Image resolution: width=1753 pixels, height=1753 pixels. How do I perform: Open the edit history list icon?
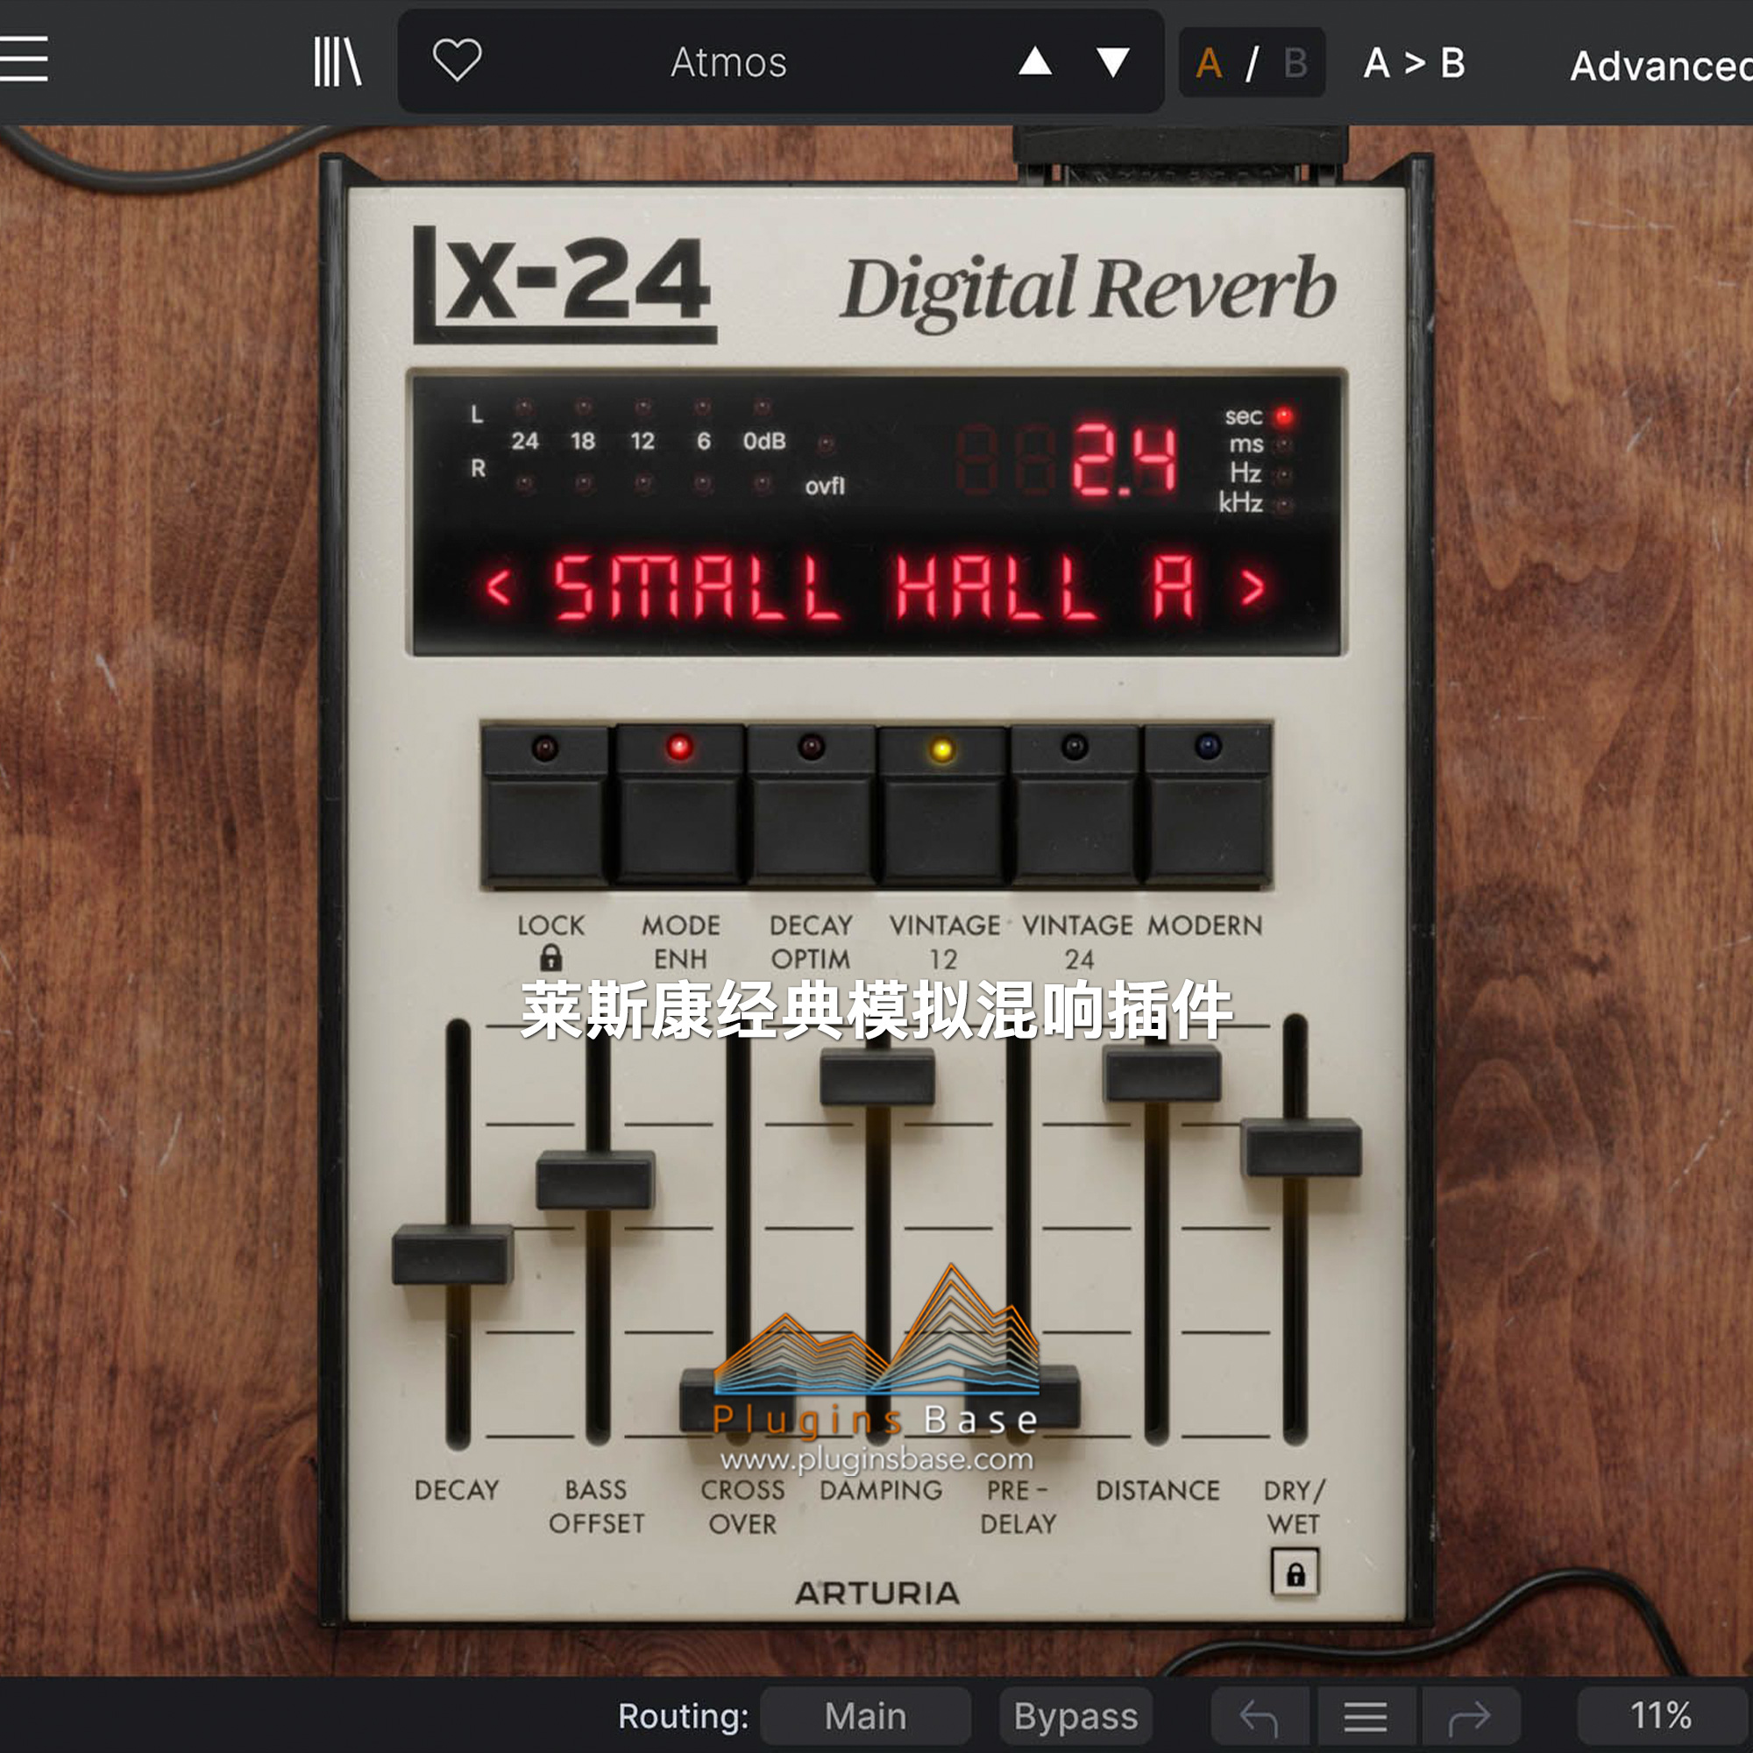[x=1365, y=1717]
